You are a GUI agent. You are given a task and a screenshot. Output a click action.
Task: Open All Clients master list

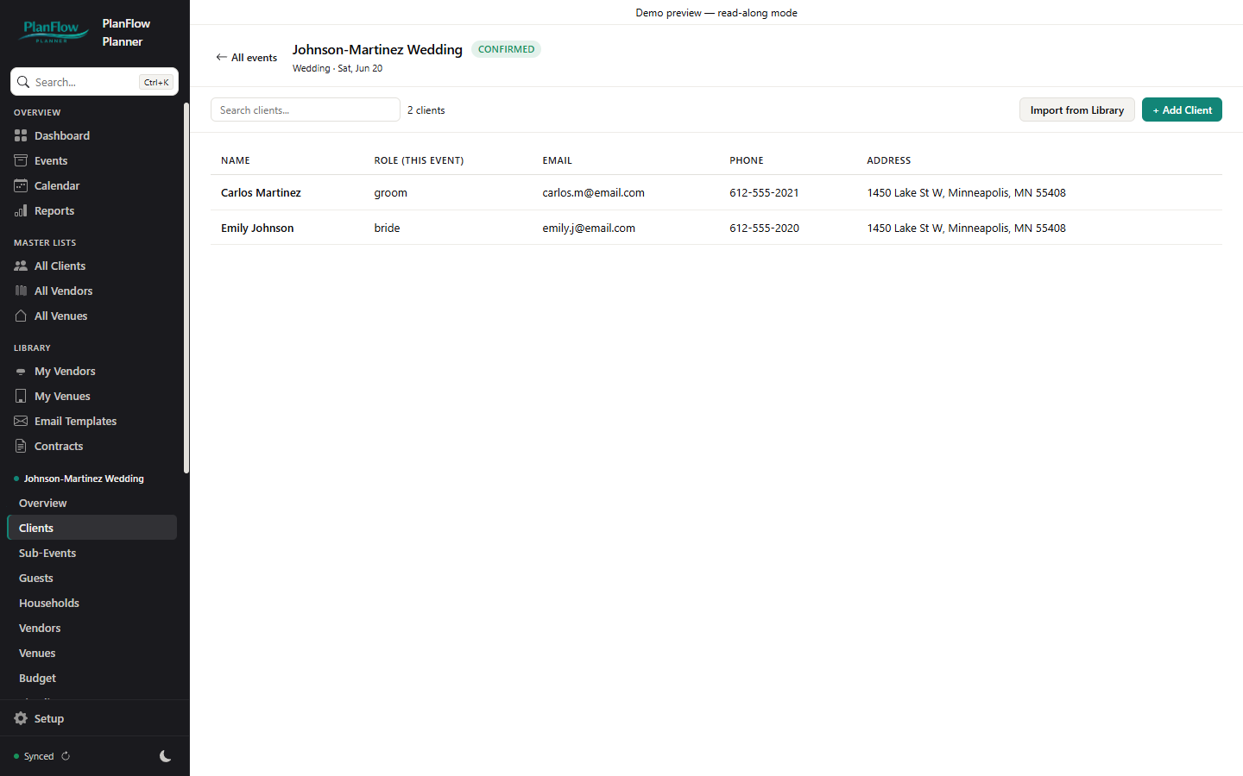(91, 266)
